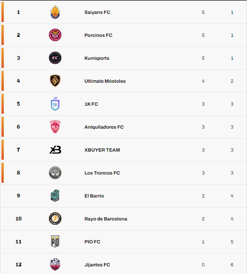
Task: Select the XBUYER TEAM black logo
Action: tap(55, 150)
